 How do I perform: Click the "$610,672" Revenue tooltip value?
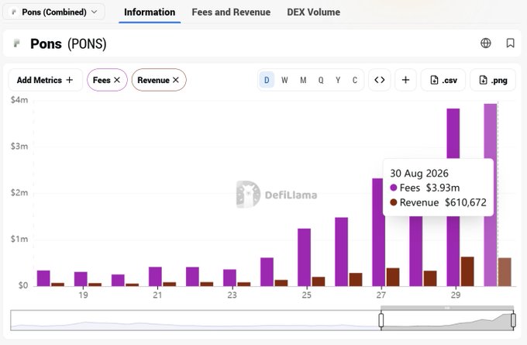pyautogui.click(x=466, y=202)
